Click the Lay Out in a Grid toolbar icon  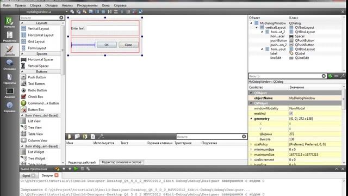click(x=128, y=11)
